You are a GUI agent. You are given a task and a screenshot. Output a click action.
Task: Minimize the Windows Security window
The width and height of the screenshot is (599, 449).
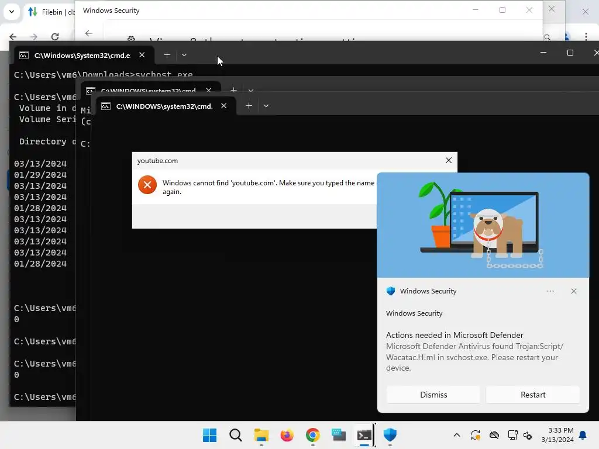pyautogui.click(x=475, y=11)
